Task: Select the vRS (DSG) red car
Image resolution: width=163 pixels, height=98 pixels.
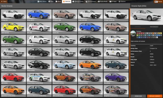Action: click(13, 78)
